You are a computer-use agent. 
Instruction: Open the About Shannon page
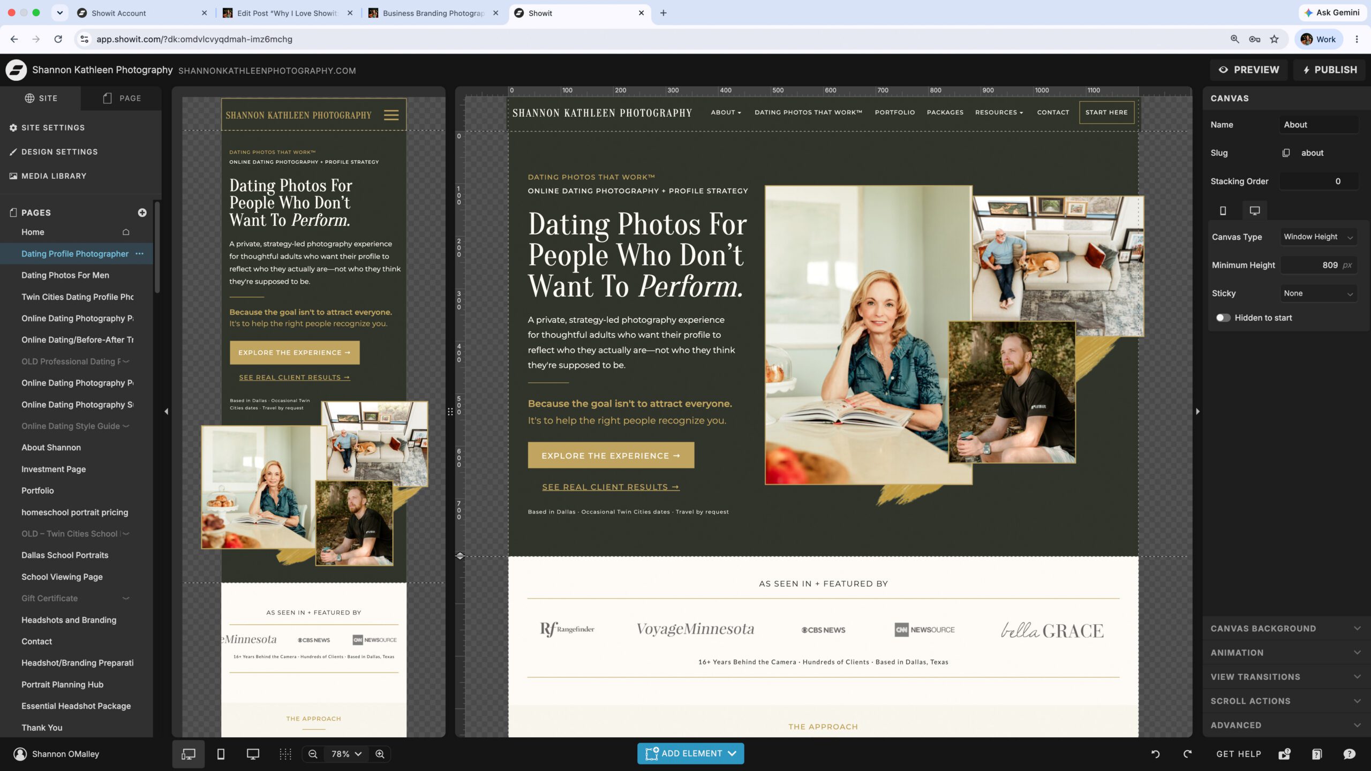pos(51,448)
